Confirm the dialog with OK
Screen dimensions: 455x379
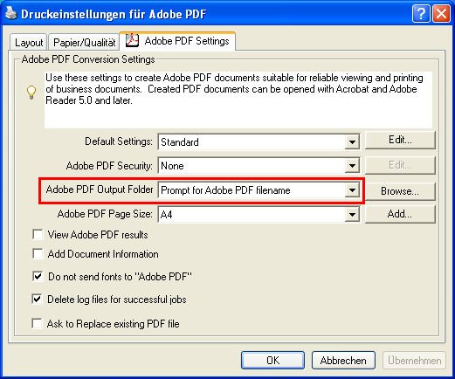click(x=272, y=361)
